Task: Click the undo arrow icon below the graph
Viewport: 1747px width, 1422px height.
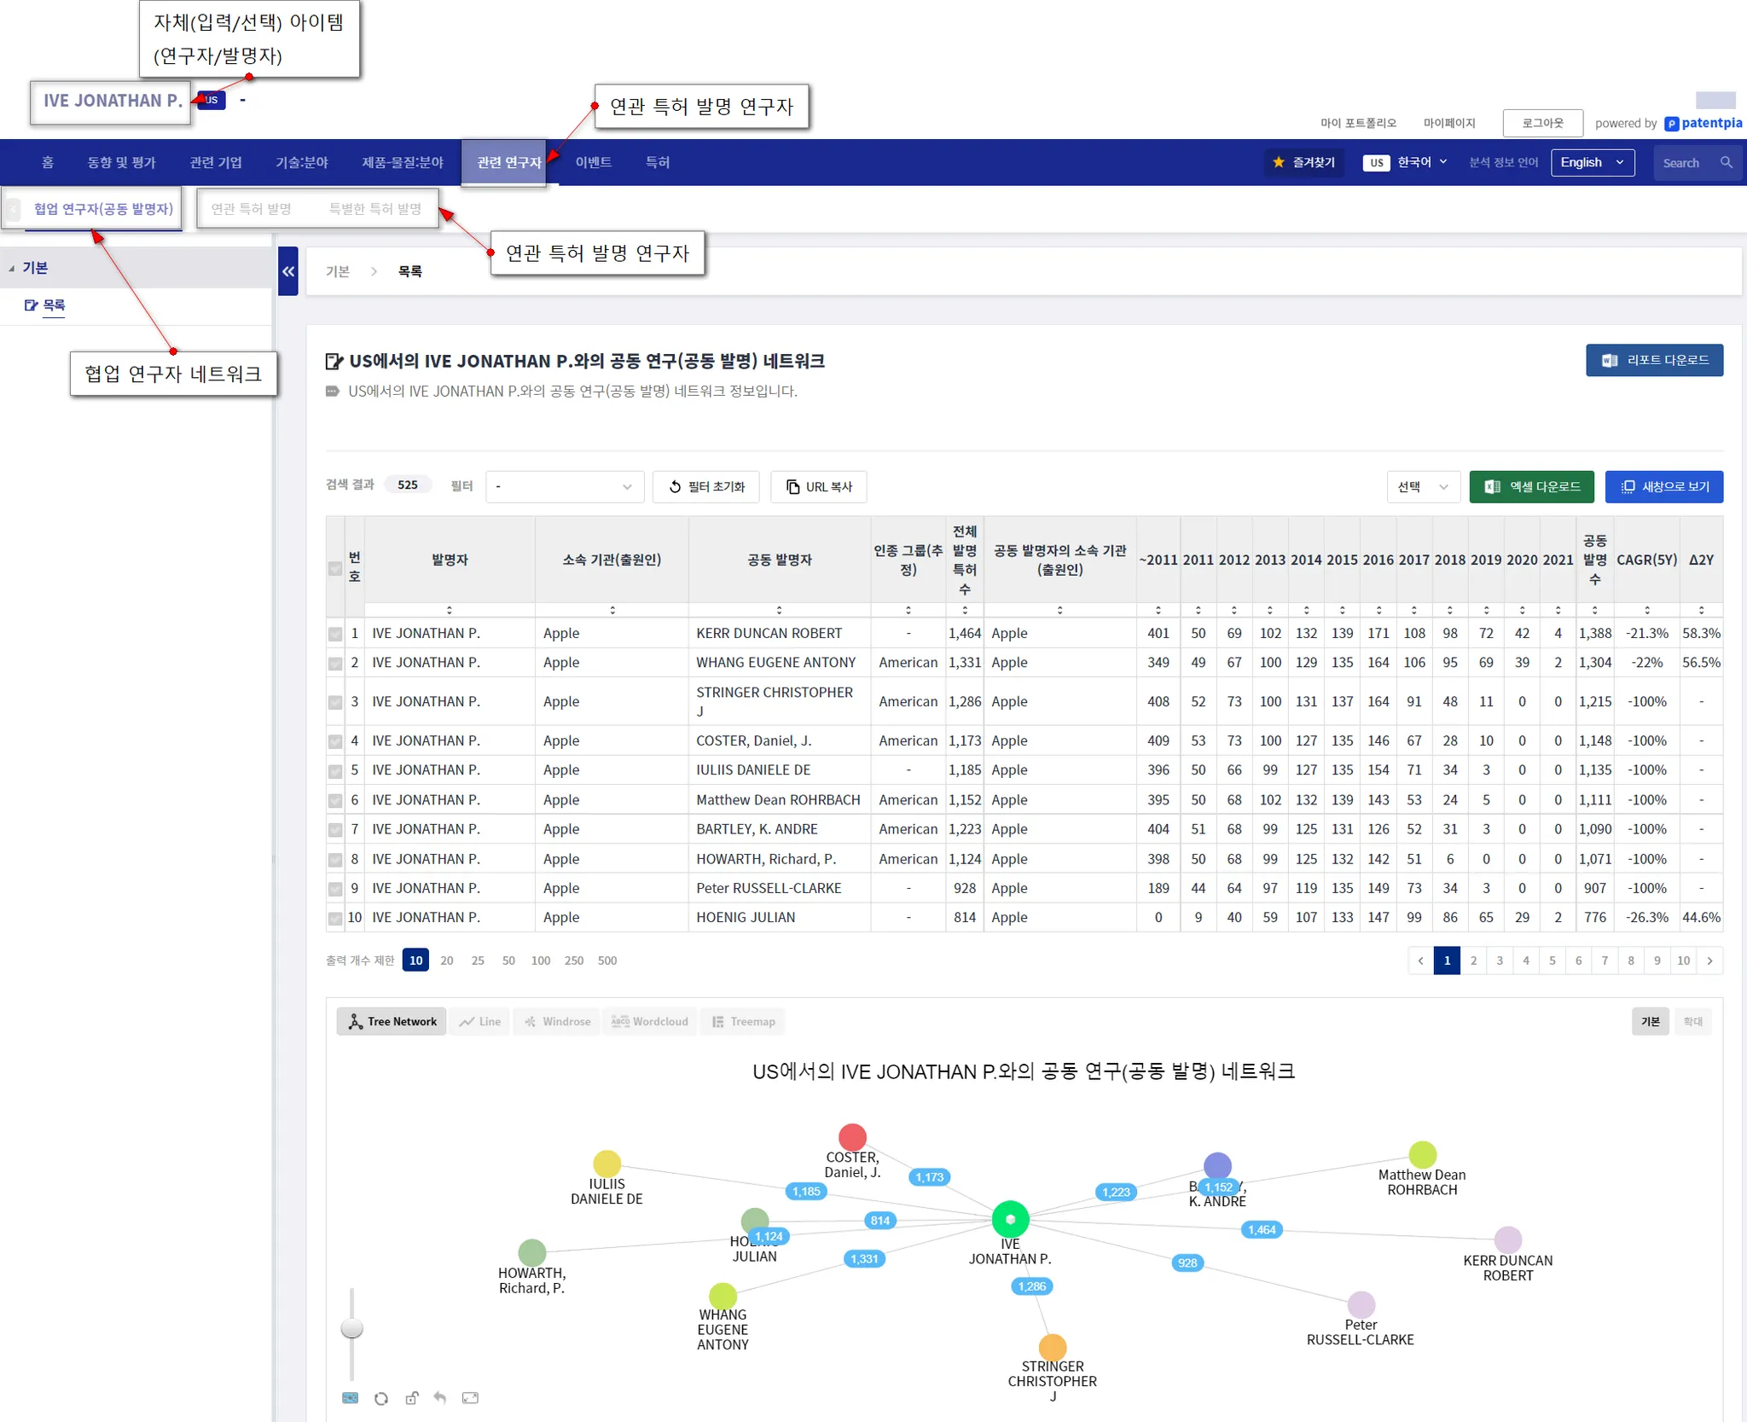Action: pos(440,1398)
